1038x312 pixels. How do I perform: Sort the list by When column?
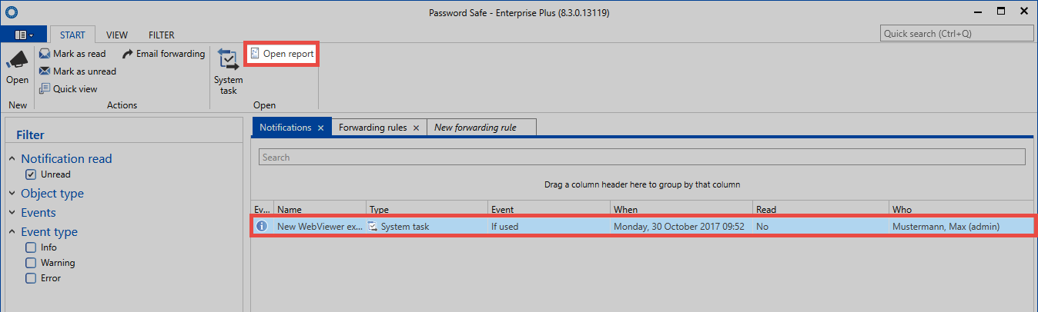(681, 209)
